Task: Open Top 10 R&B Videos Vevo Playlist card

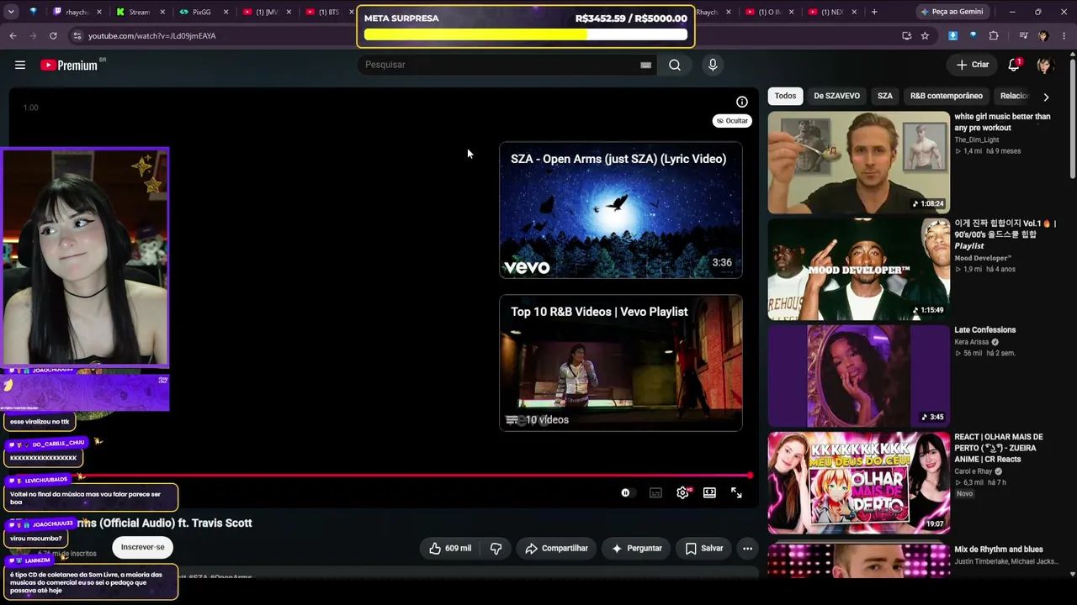Action: pos(621,363)
